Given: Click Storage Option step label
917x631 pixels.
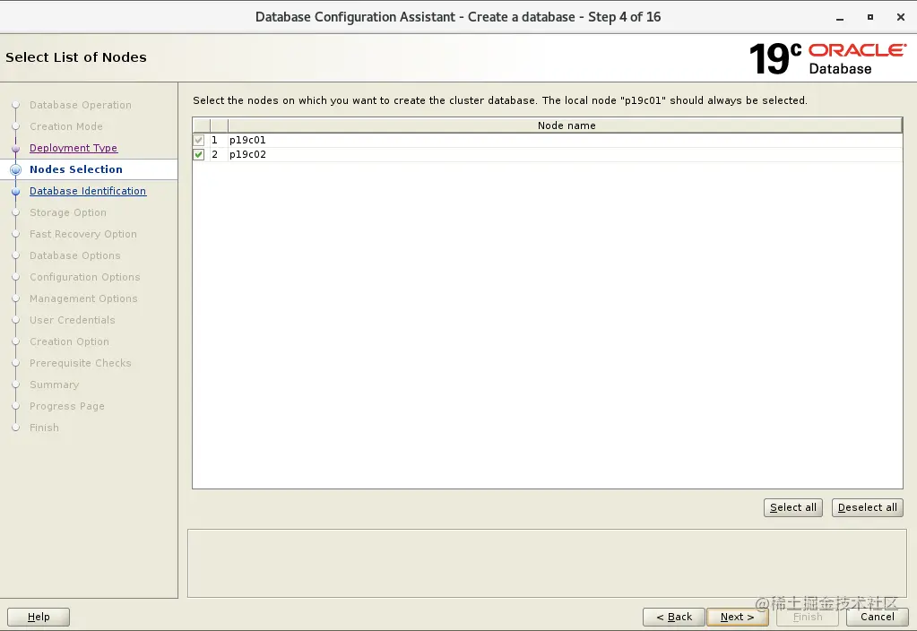Looking at the screenshot, I should 68,212.
